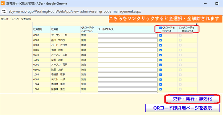The width and height of the screenshot is (223, 115).
Task: Click the name 'パート さつき'
Action: 59,45
